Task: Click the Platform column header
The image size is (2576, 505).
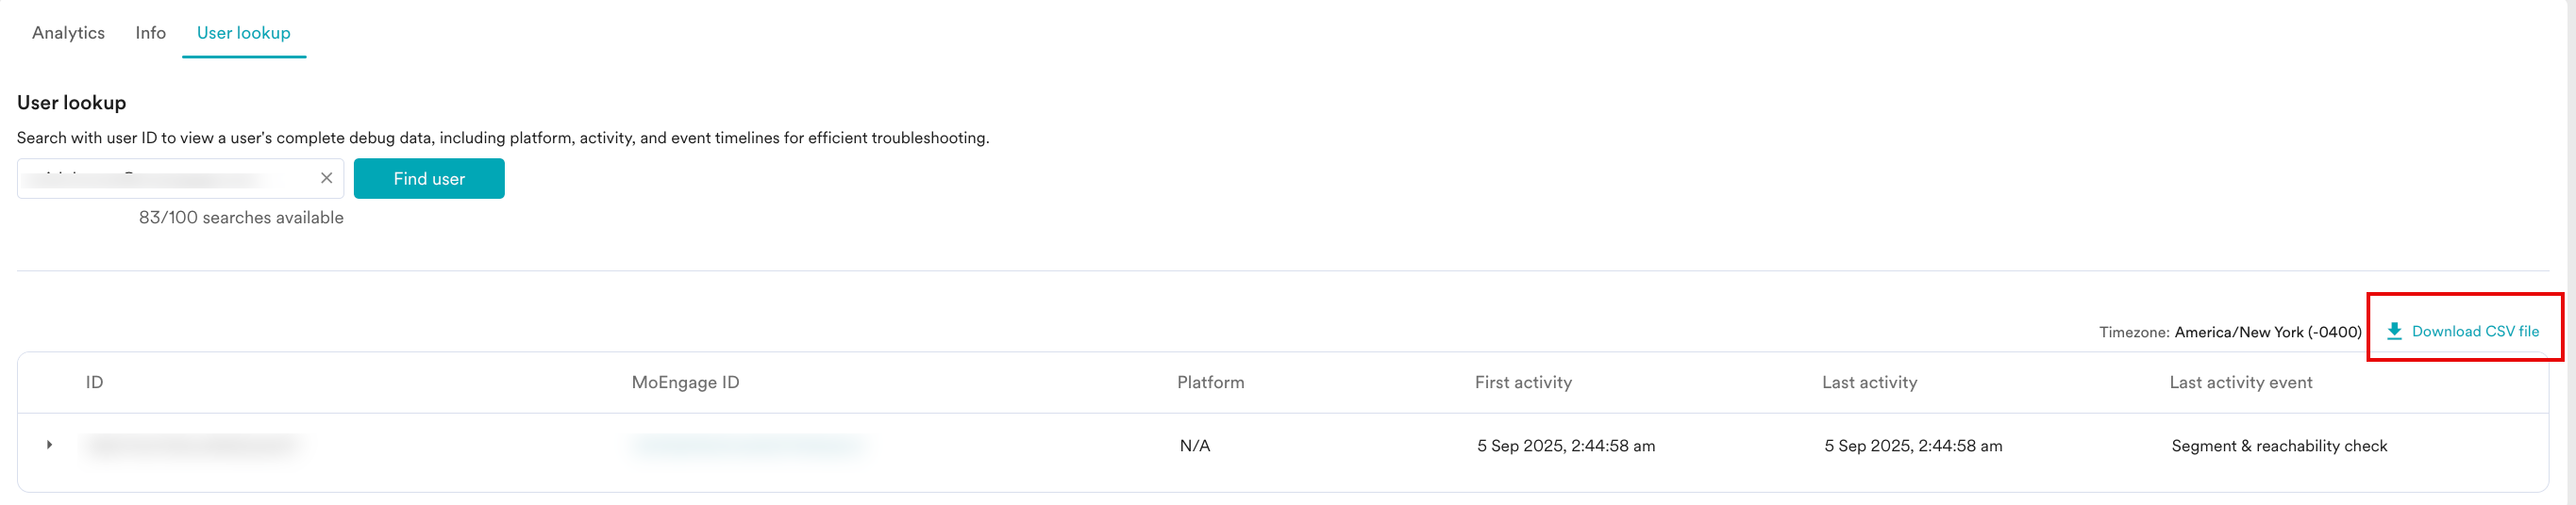Action: 1210,383
